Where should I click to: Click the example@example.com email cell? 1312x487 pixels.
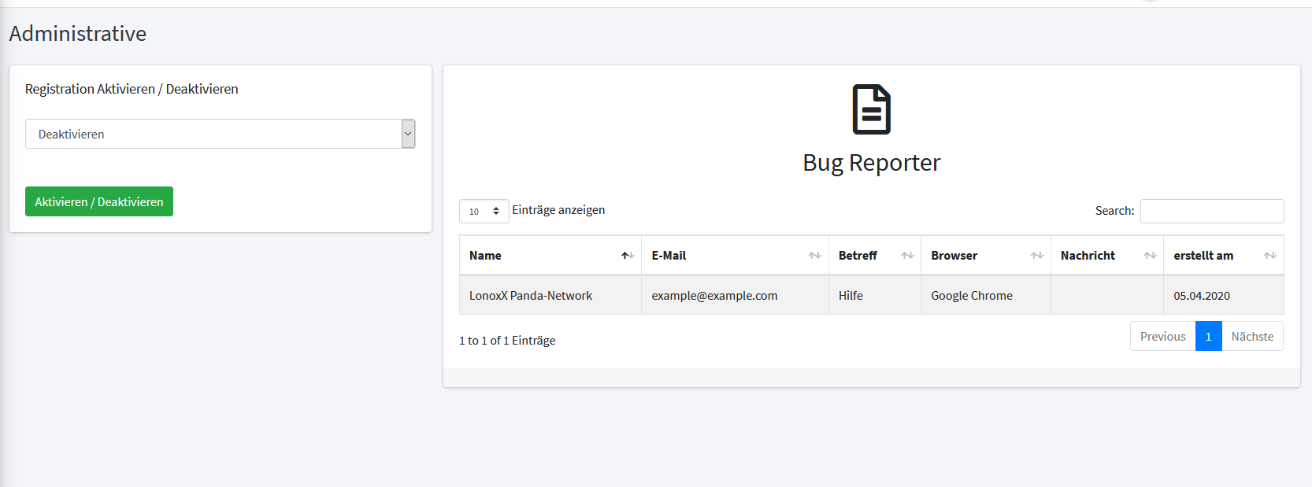(x=714, y=296)
